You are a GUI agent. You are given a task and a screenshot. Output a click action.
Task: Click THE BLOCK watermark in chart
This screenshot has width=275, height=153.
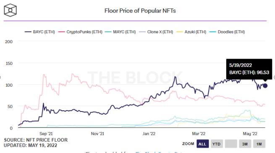[x=135, y=78]
